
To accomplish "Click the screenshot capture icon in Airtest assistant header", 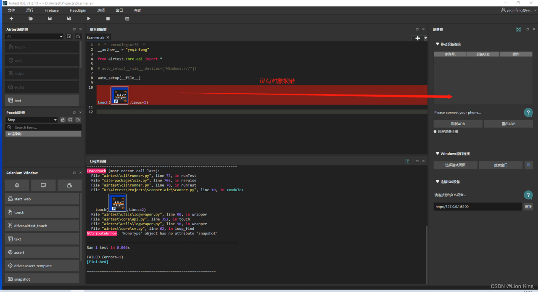I will (69, 37).
